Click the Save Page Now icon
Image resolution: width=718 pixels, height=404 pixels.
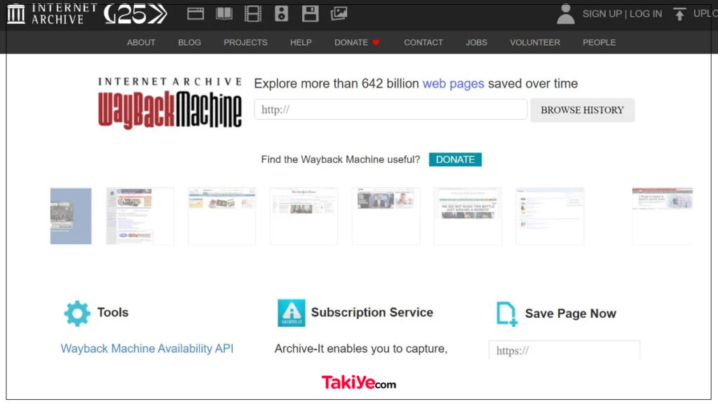point(506,314)
